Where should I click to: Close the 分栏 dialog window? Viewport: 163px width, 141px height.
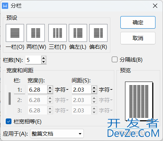pyautogui.click(x=155, y=6)
